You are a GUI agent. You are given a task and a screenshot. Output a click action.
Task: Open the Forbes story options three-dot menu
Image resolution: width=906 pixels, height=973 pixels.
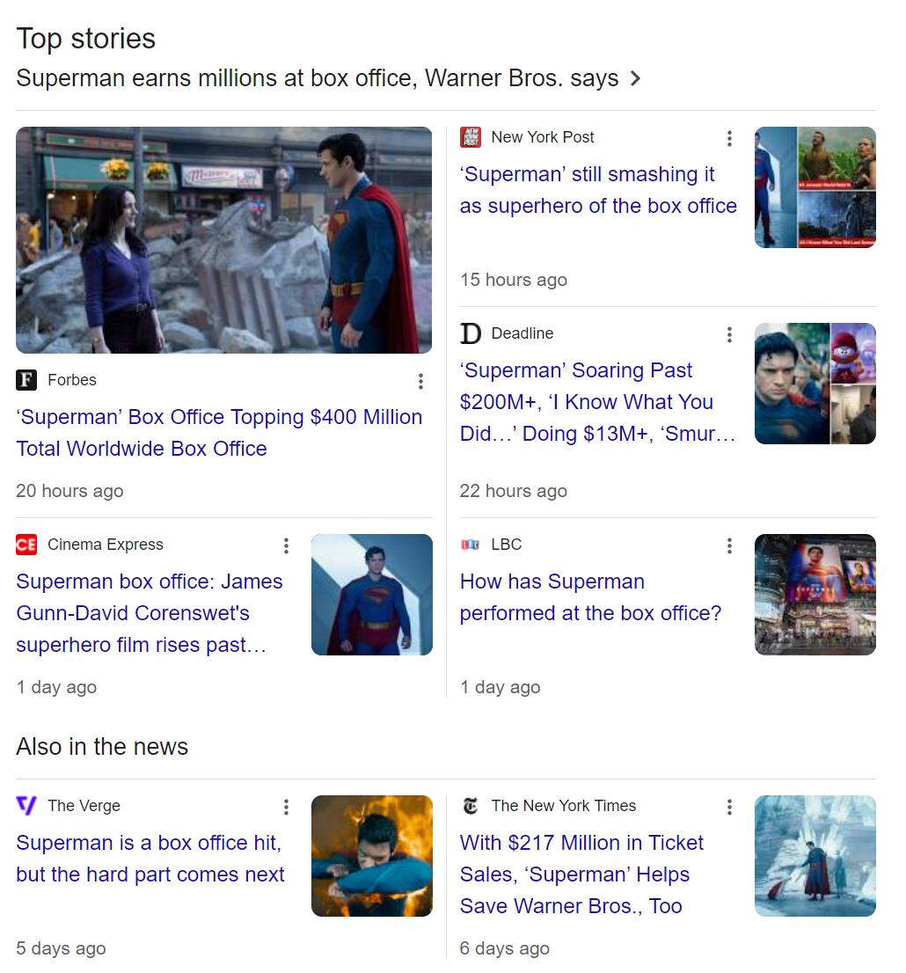click(420, 381)
